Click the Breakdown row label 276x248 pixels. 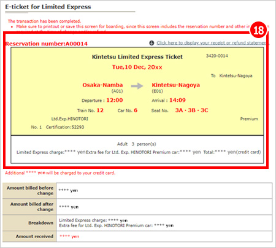pos(40,223)
